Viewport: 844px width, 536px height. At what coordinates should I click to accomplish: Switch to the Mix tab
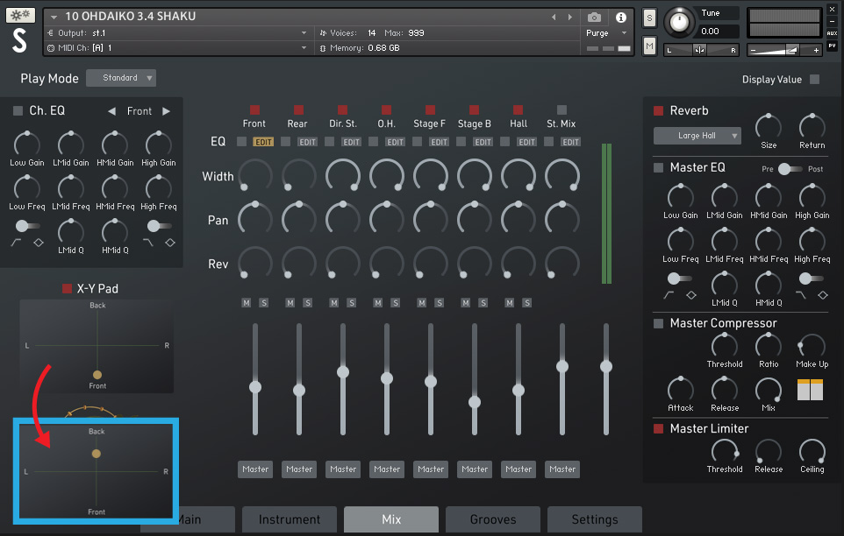pos(391,519)
